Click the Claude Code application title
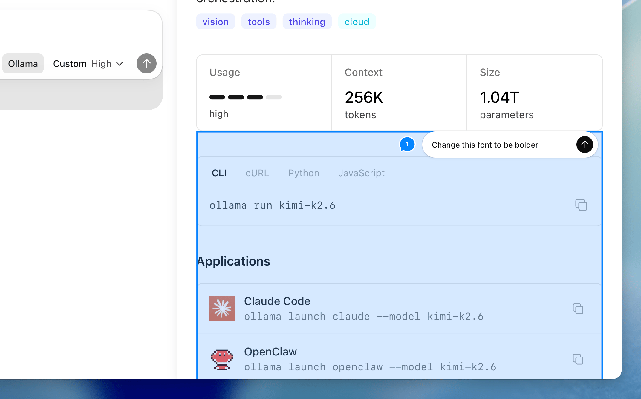The height and width of the screenshot is (399, 641). click(x=277, y=301)
